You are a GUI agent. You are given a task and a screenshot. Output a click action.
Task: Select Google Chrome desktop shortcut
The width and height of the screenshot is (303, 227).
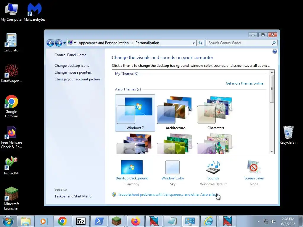(x=12, y=106)
